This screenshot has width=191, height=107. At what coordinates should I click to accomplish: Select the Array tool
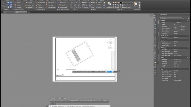tap(99, 7)
